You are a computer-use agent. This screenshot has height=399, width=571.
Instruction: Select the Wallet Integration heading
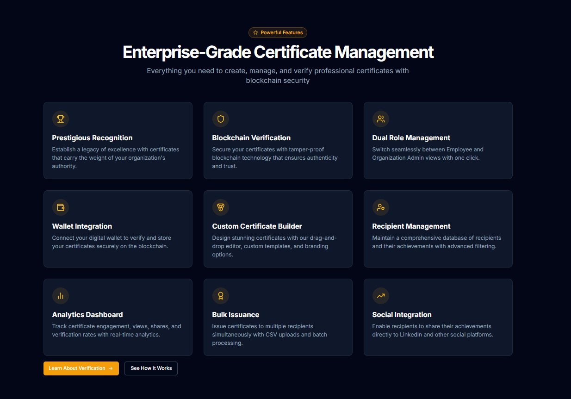(82, 226)
